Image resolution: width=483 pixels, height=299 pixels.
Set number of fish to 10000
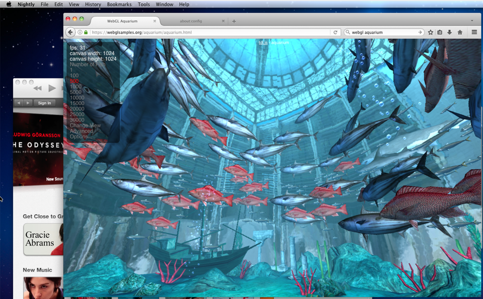(x=77, y=97)
